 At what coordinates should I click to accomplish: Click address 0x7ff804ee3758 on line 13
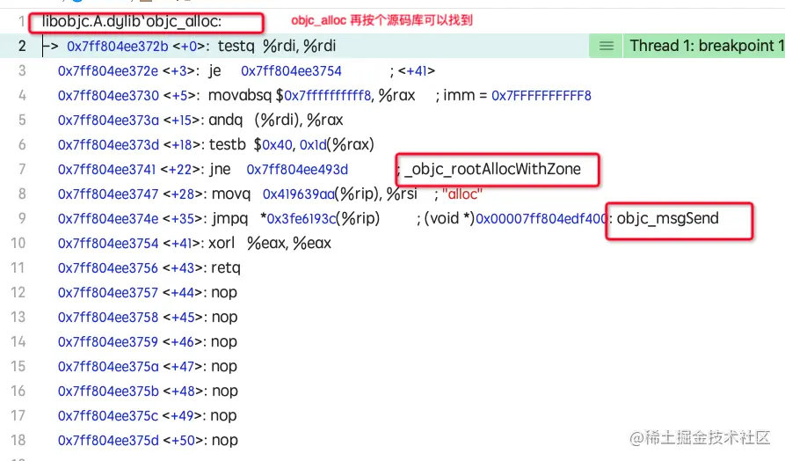tap(107, 318)
